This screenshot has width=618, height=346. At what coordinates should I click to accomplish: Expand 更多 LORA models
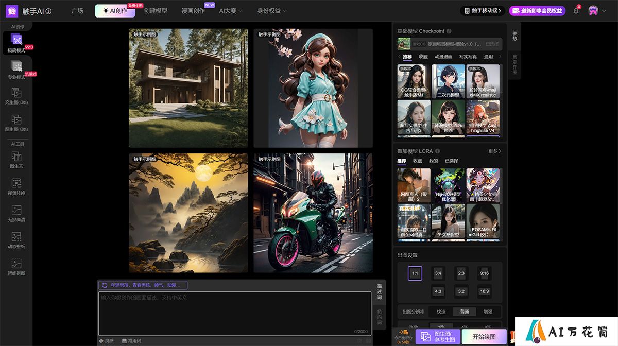(494, 151)
